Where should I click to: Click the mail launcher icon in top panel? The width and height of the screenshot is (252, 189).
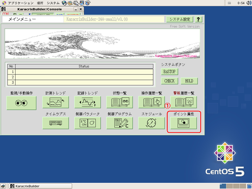point(70,3)
